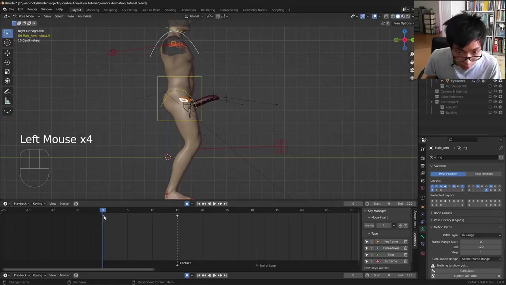
Task: Activate the Rotate tool
Action: [x=7, y=62]
